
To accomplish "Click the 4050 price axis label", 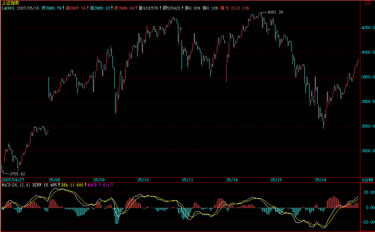I will click(368, 28).
